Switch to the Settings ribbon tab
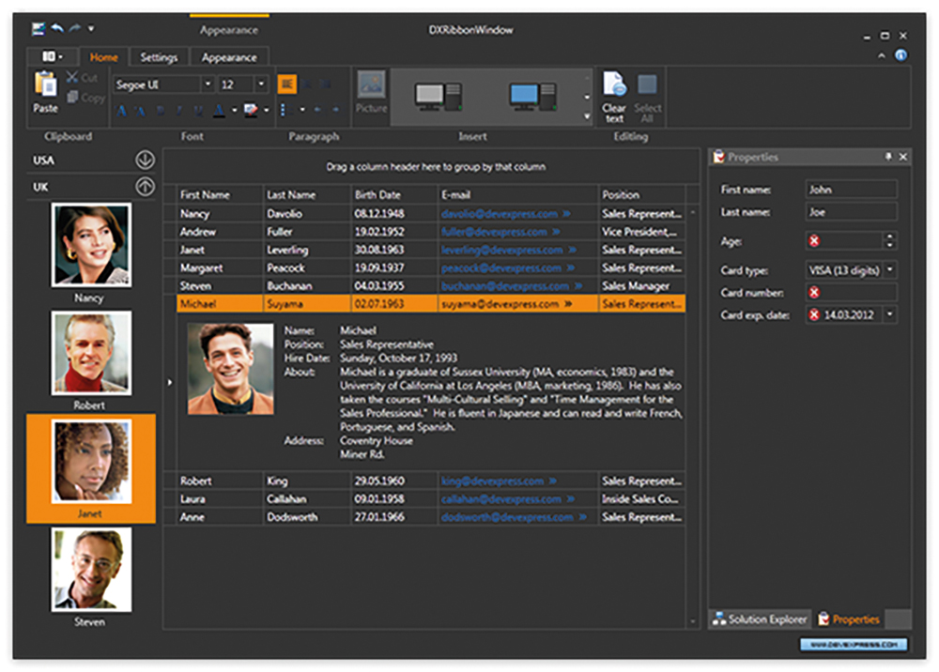This screenshot has width=939, height=672. pyautogui.click(x=159, y=57)
